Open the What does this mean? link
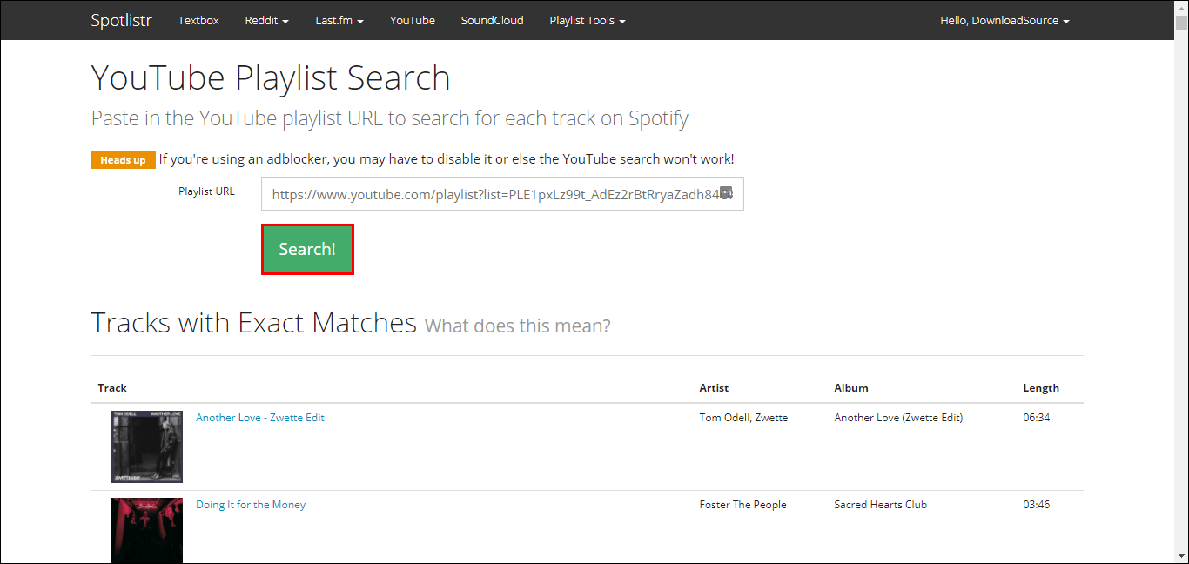The height and width of the screenshot is (564, 1189). 518,326
